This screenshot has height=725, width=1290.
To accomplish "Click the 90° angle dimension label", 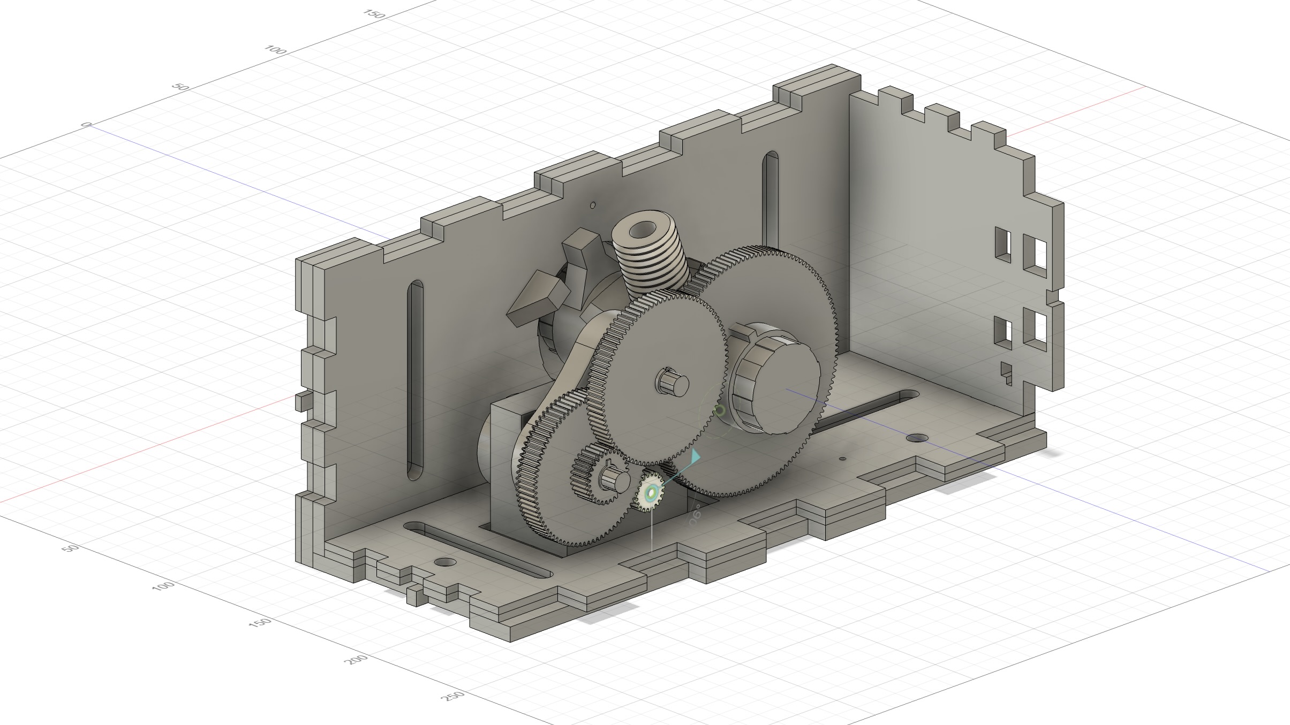I will (695, 515).
